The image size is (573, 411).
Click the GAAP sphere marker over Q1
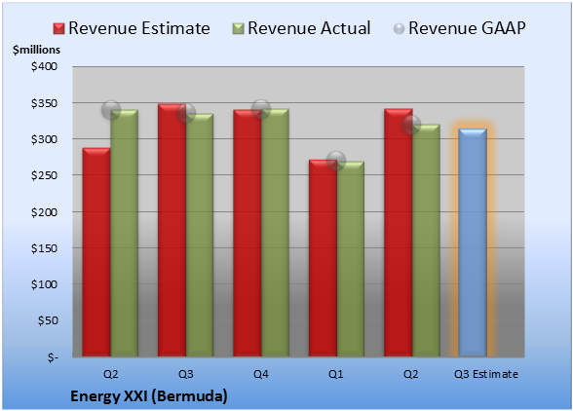(336, 161)
